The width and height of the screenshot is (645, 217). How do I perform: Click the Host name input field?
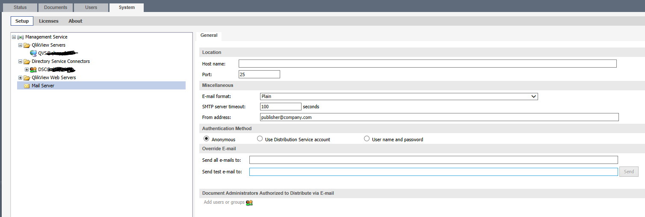pyautogui.click(x=427, y=64)
